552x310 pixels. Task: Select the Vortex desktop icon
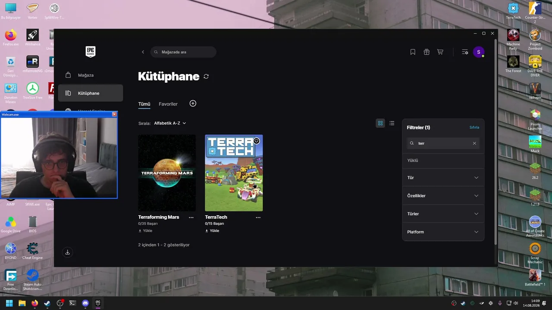tap(32, 12)
